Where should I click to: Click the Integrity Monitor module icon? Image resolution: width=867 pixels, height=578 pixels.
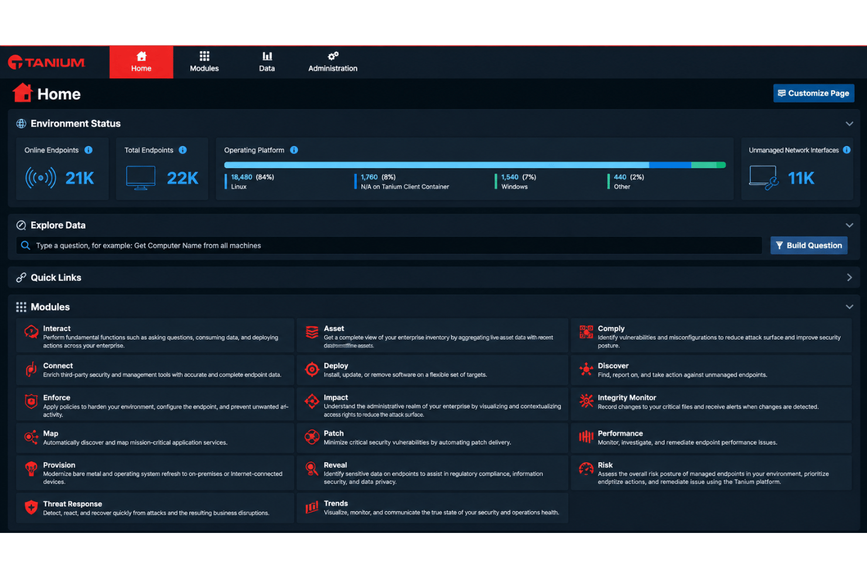(586, 401)
